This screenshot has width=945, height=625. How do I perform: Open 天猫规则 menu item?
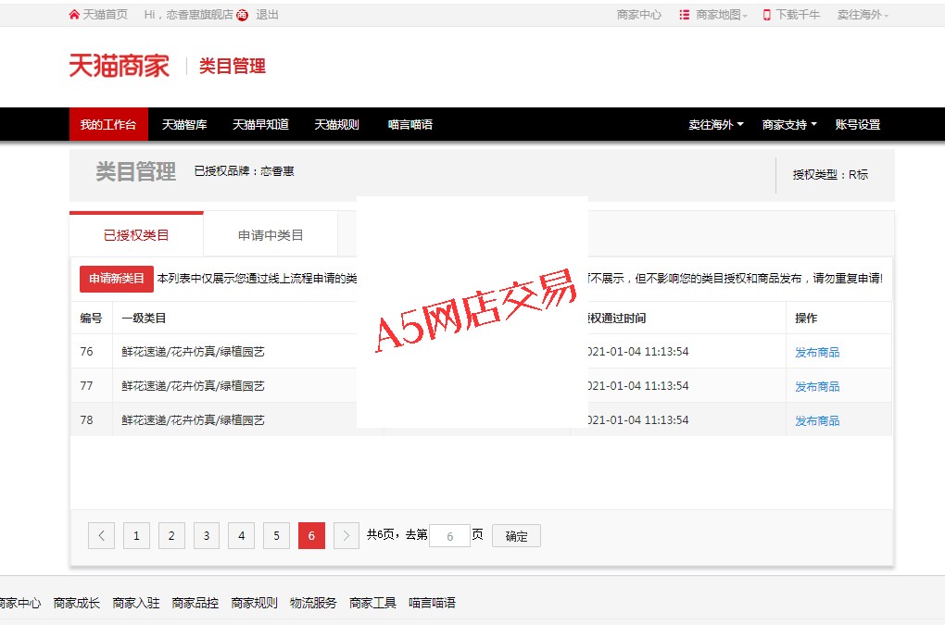(x=336, y=125)
